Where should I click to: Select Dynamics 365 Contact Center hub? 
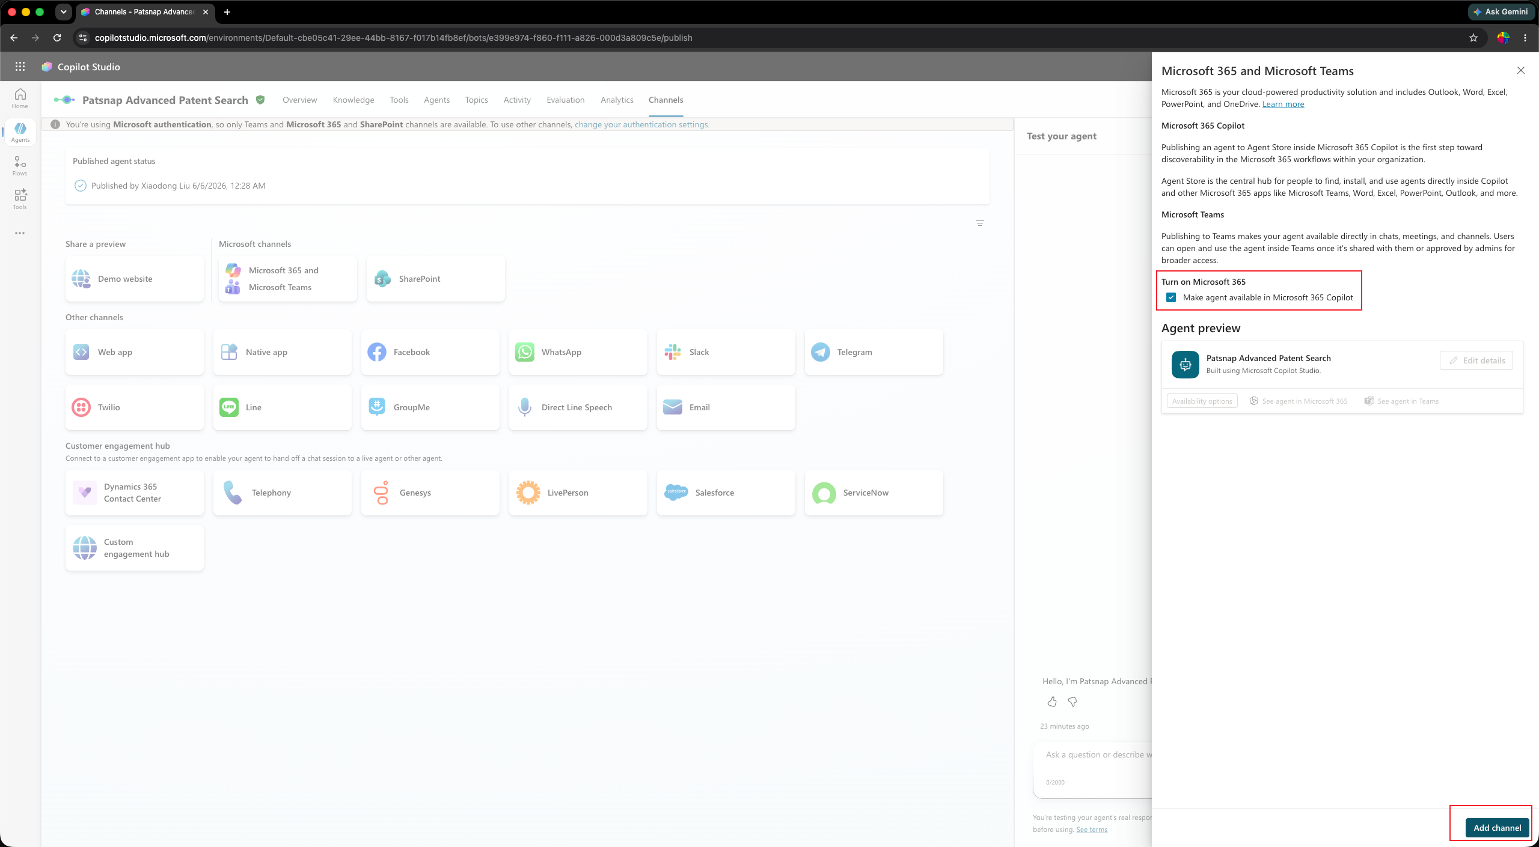click(135, 493)
